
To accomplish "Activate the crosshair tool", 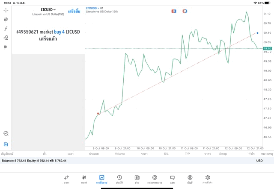I will (6, 10).
